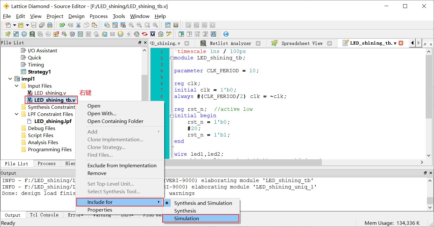Close the Spreadsheet View tab

coord(329,43)
